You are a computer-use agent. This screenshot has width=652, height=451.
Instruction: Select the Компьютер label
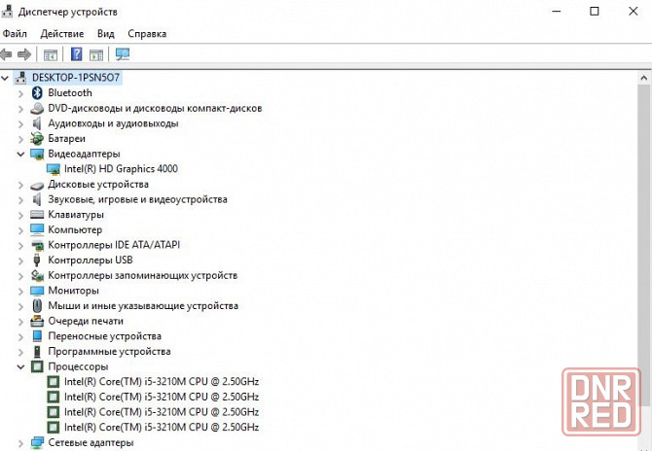(75, 229)
